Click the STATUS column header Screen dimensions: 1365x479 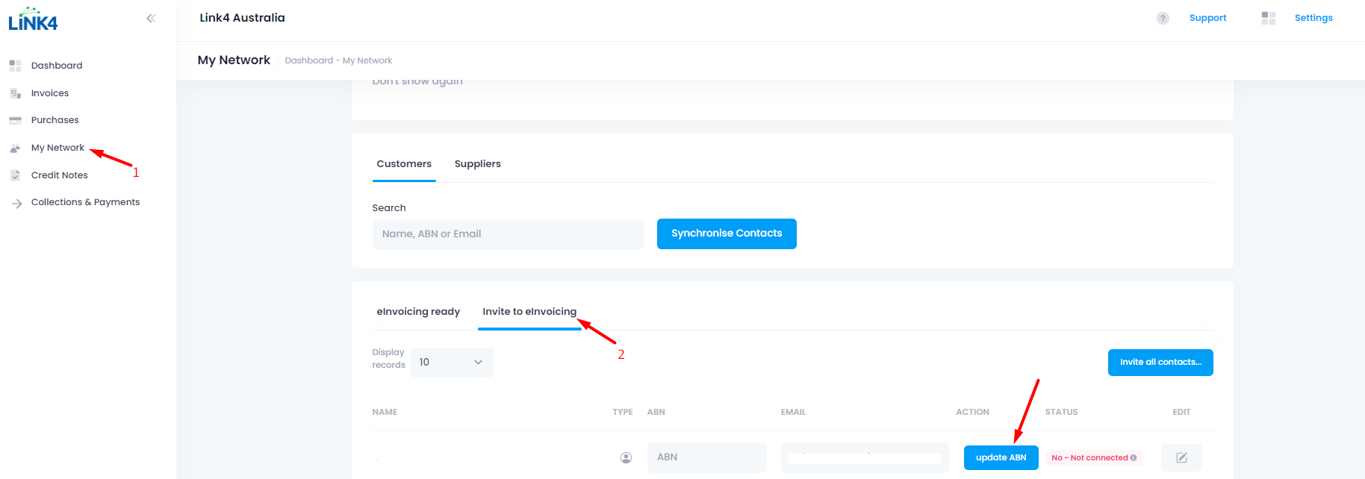coord(1061,412)
